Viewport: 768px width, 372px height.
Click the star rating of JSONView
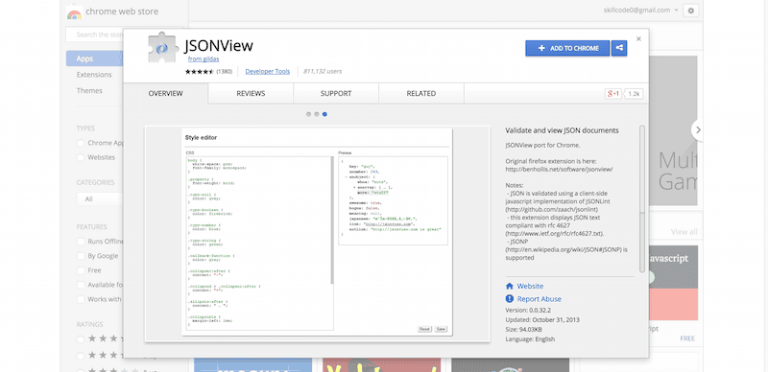[200, 72]
